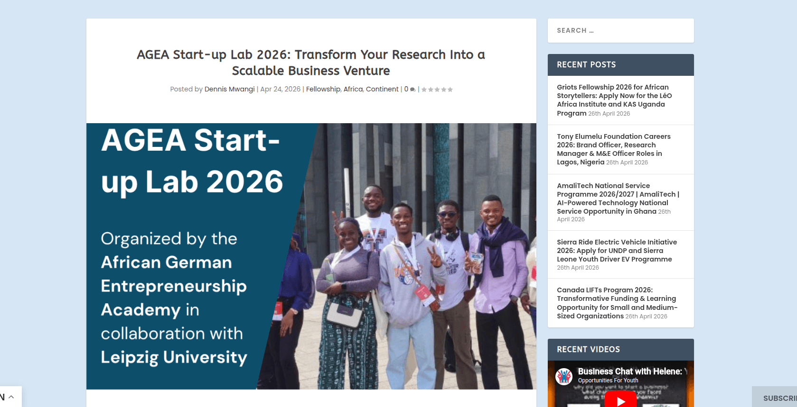Give five stars using the last star
Image resolution: width=797 pixels, height=407 pixels.
(x=451, y=89)
